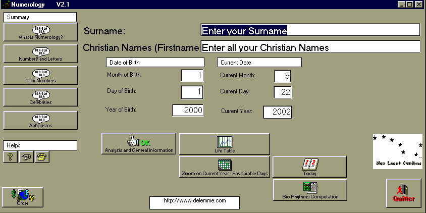426x213 pixels.
Task: Click the delemme.com website link
Action: [194, 201]
